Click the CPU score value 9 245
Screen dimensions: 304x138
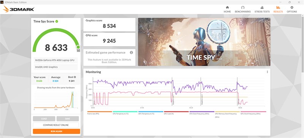click(109, 41)
